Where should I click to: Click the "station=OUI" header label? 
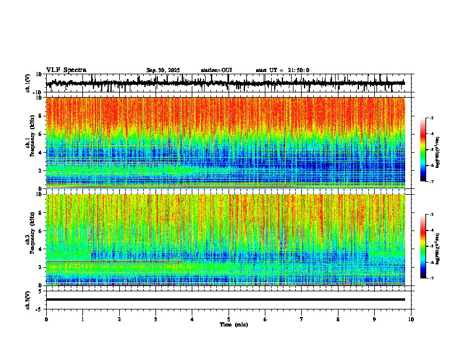[x=216, y=70]
